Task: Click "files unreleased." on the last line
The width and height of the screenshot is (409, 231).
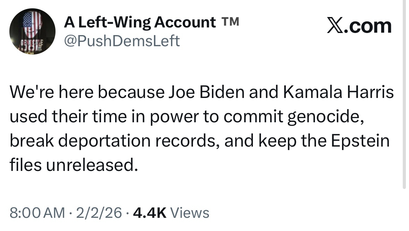Action: (x=71, y=165)
